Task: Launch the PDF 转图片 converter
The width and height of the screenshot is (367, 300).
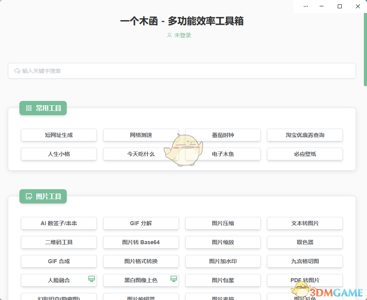Action: tap(305, 279)
